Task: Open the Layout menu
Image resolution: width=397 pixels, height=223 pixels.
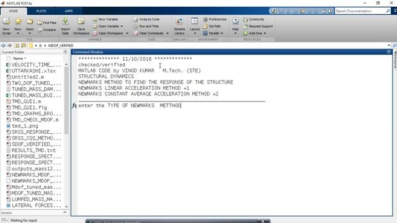Action: click(195, 26)
